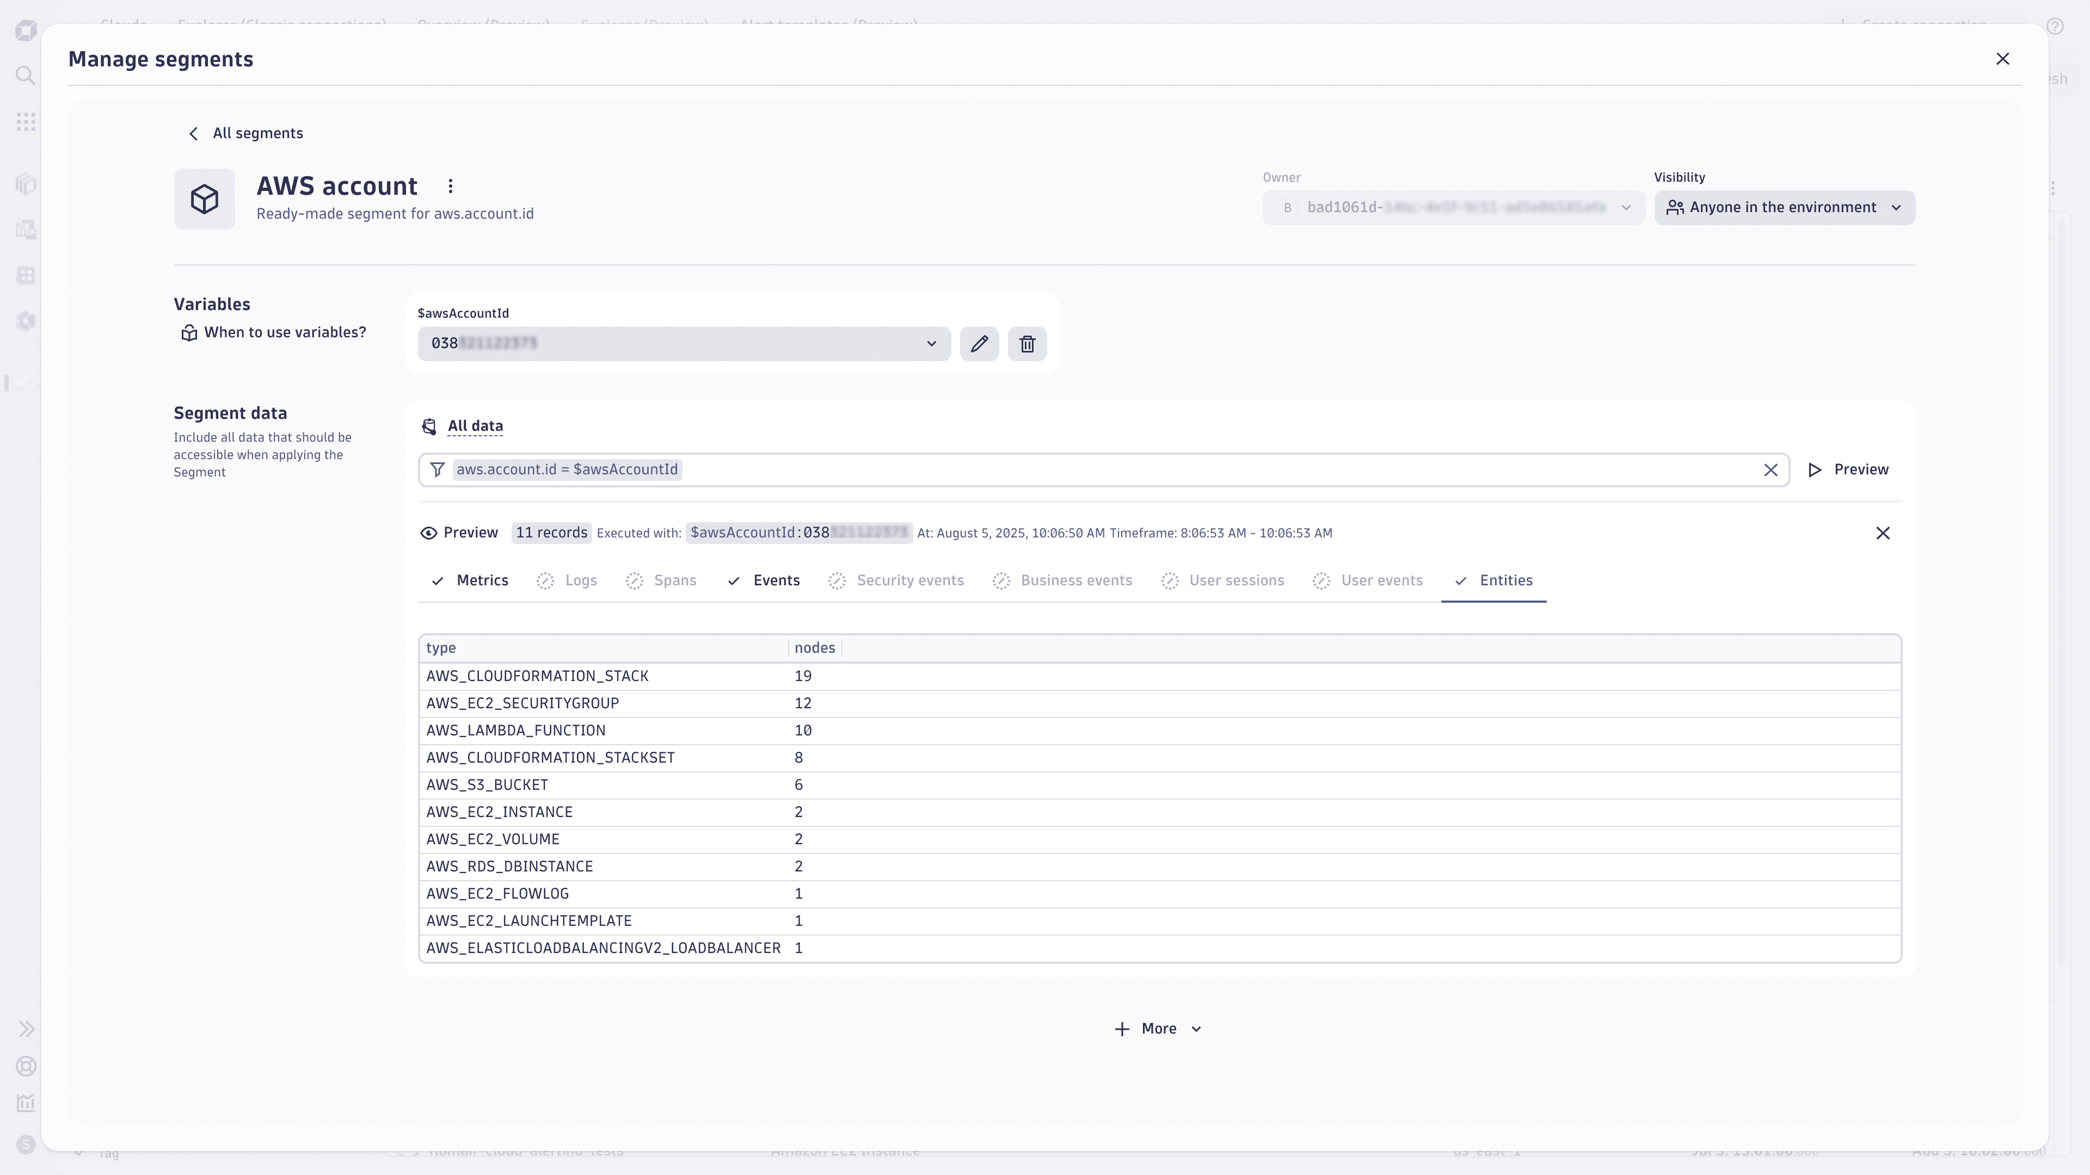
Task: Switch to the Logs tab
Action: click(x=567, y=580)
